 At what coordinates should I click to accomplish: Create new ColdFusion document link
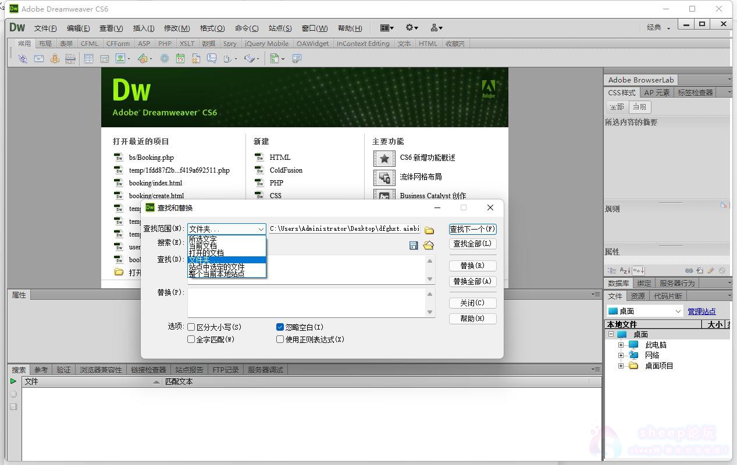[286, 170]
